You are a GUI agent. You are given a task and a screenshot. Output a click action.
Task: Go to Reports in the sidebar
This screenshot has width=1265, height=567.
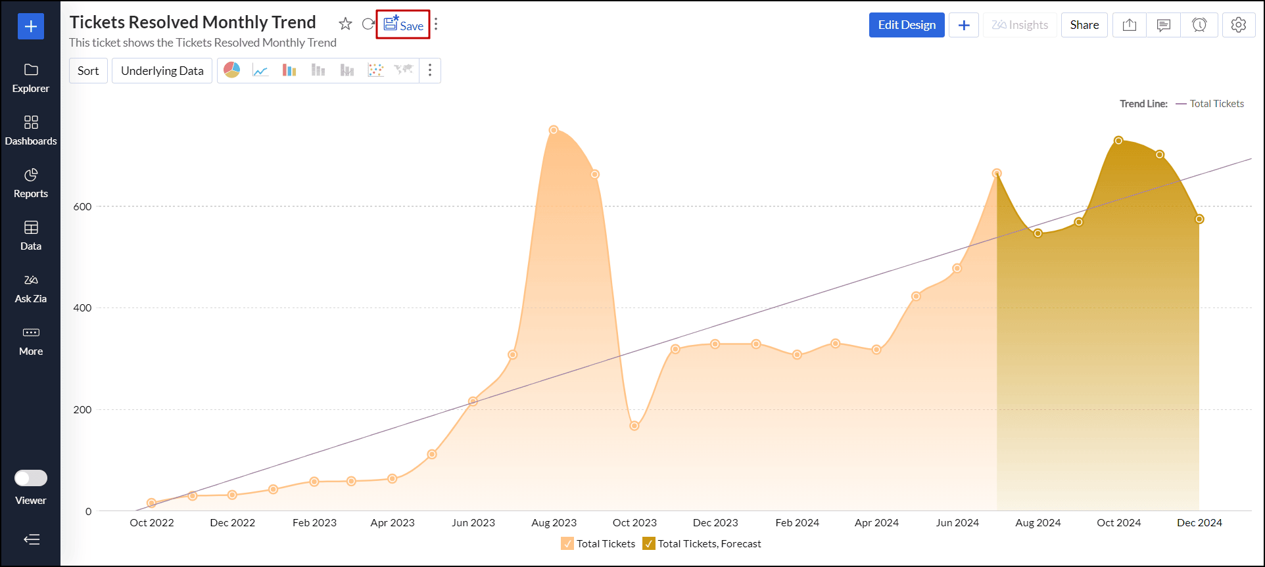pyautogui.click(x=31, y=183)
